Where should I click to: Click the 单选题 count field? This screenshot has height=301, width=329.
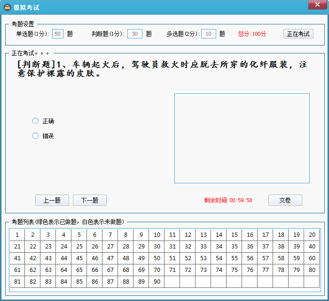tap(57, 34)
